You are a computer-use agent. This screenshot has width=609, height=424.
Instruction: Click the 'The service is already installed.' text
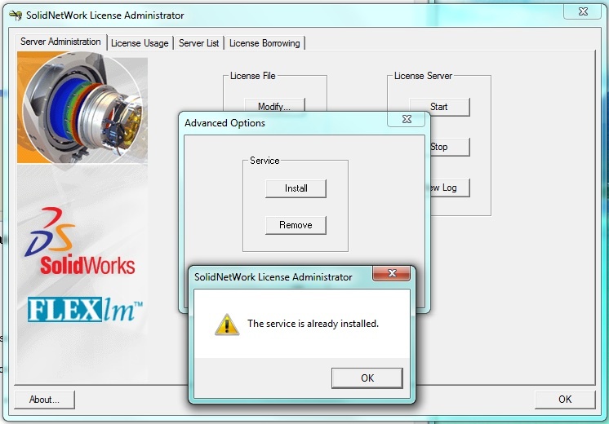313,324
